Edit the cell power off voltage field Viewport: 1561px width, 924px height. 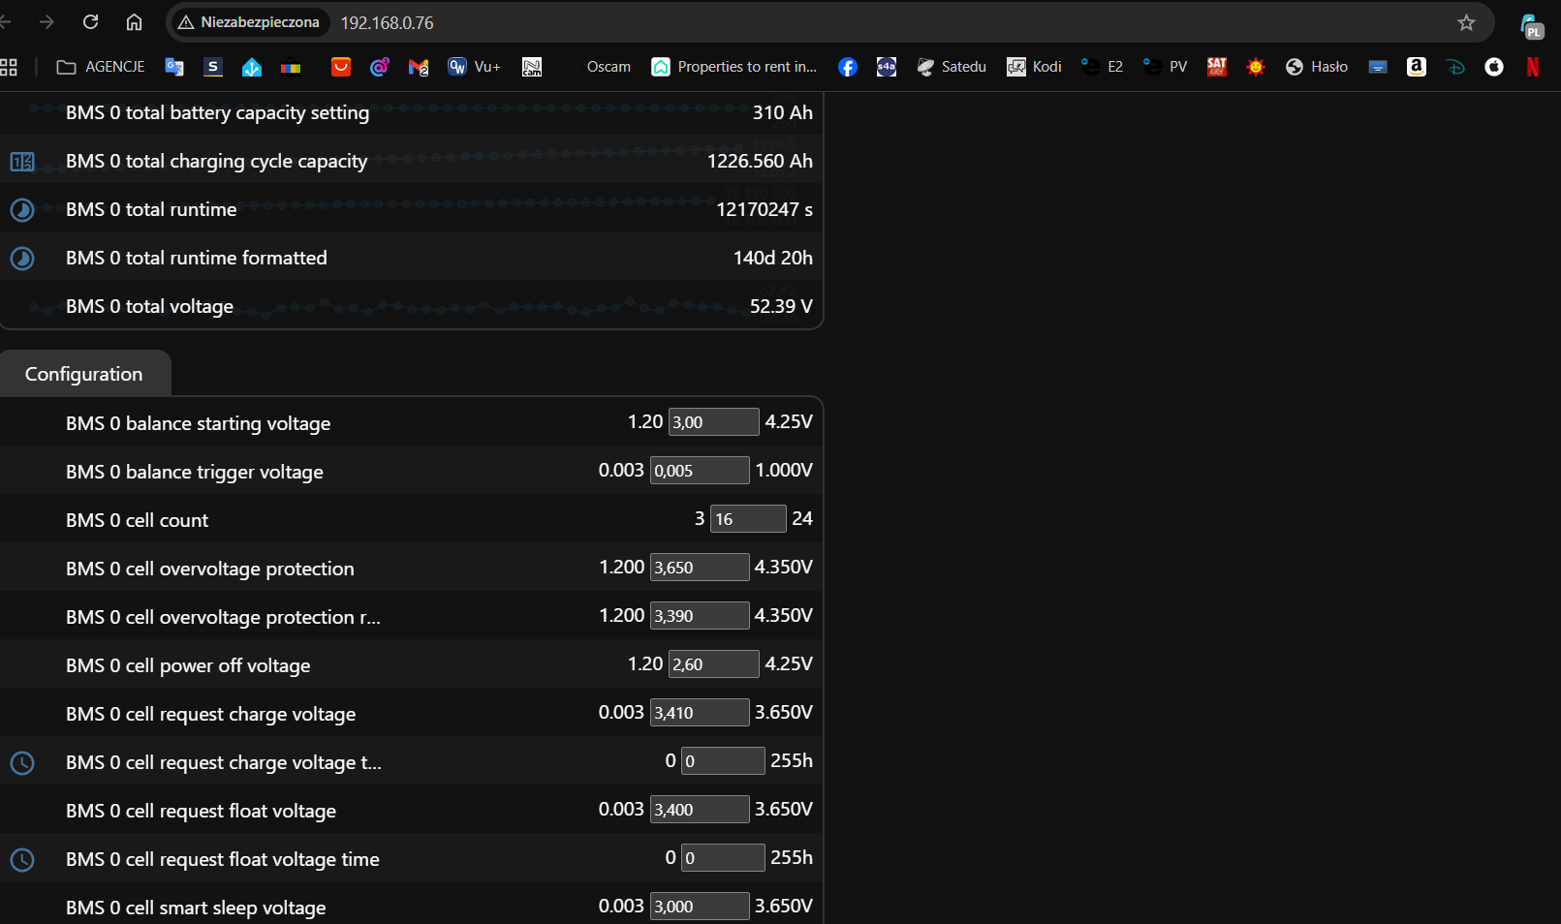click(x=714, y=663)
